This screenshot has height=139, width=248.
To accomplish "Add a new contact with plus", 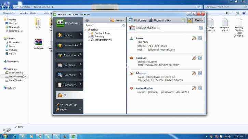I will click(x=81, y=74).
